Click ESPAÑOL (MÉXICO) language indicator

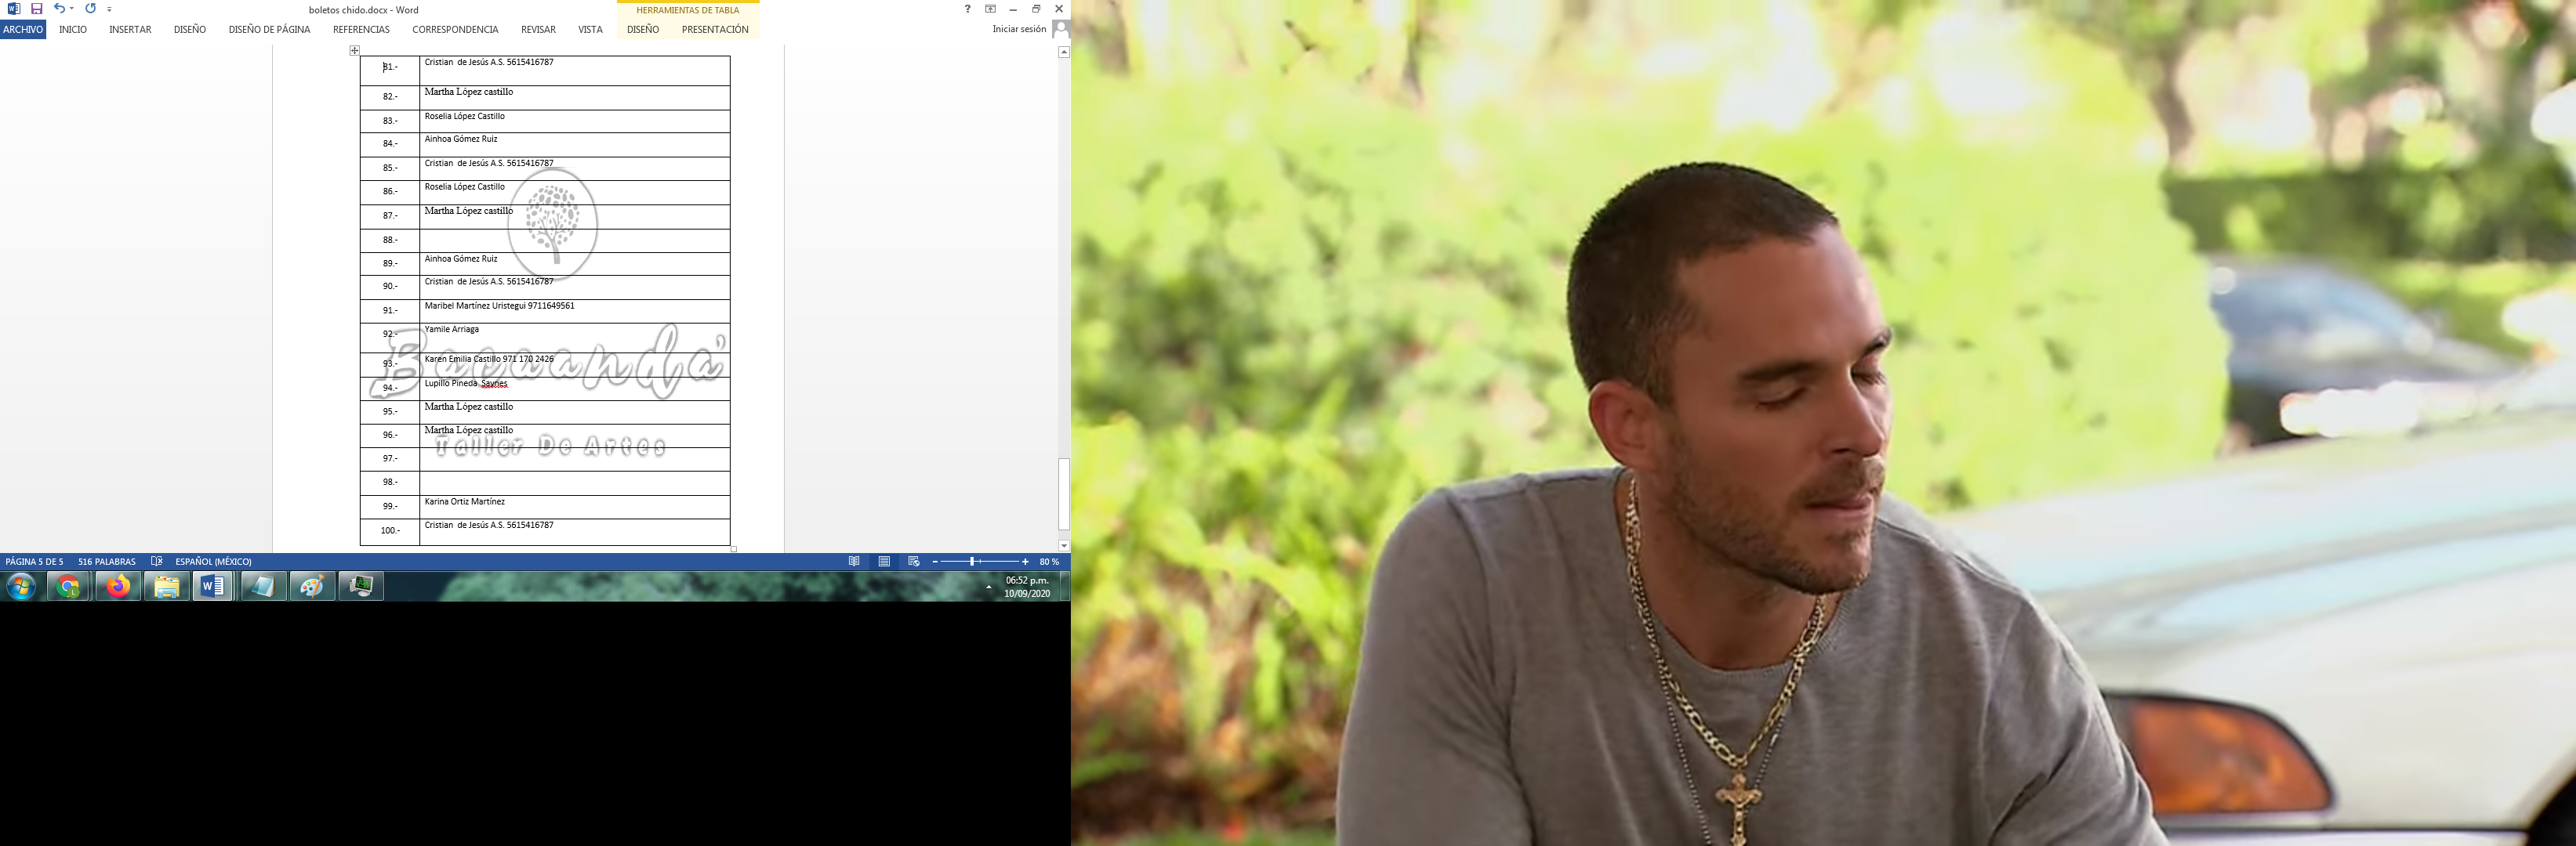(x=213, y=562)
